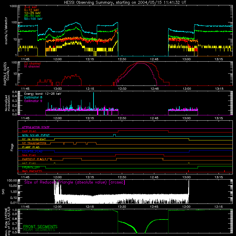The width and height of the screenshot is (236, 236).
Task: Click the tallest cyan Collimator 8 modulation spike
Action: 94,101
